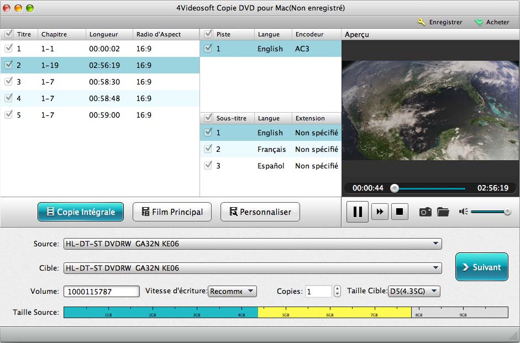This screenshot has height=343, width=520.
Task: Switch to Personnaliser copy mode
Action: [260, 212]
